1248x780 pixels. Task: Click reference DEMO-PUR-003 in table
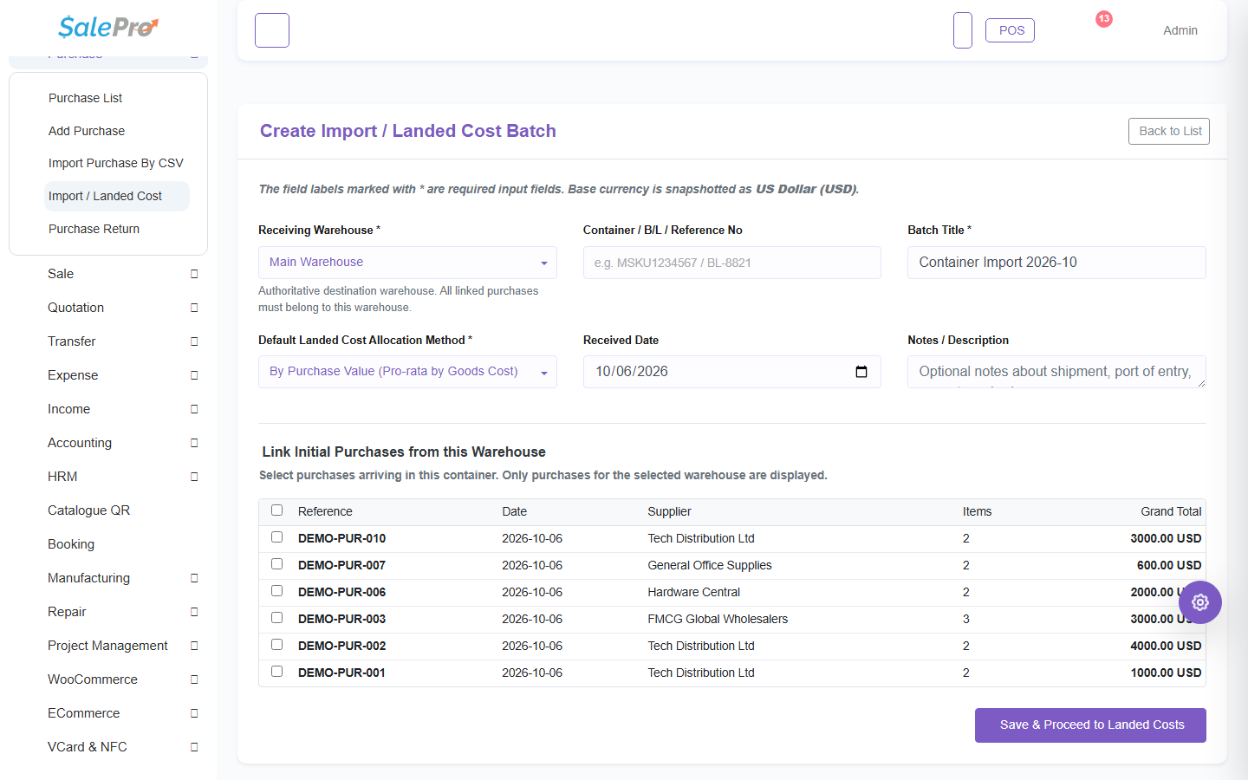pos(341,619)
